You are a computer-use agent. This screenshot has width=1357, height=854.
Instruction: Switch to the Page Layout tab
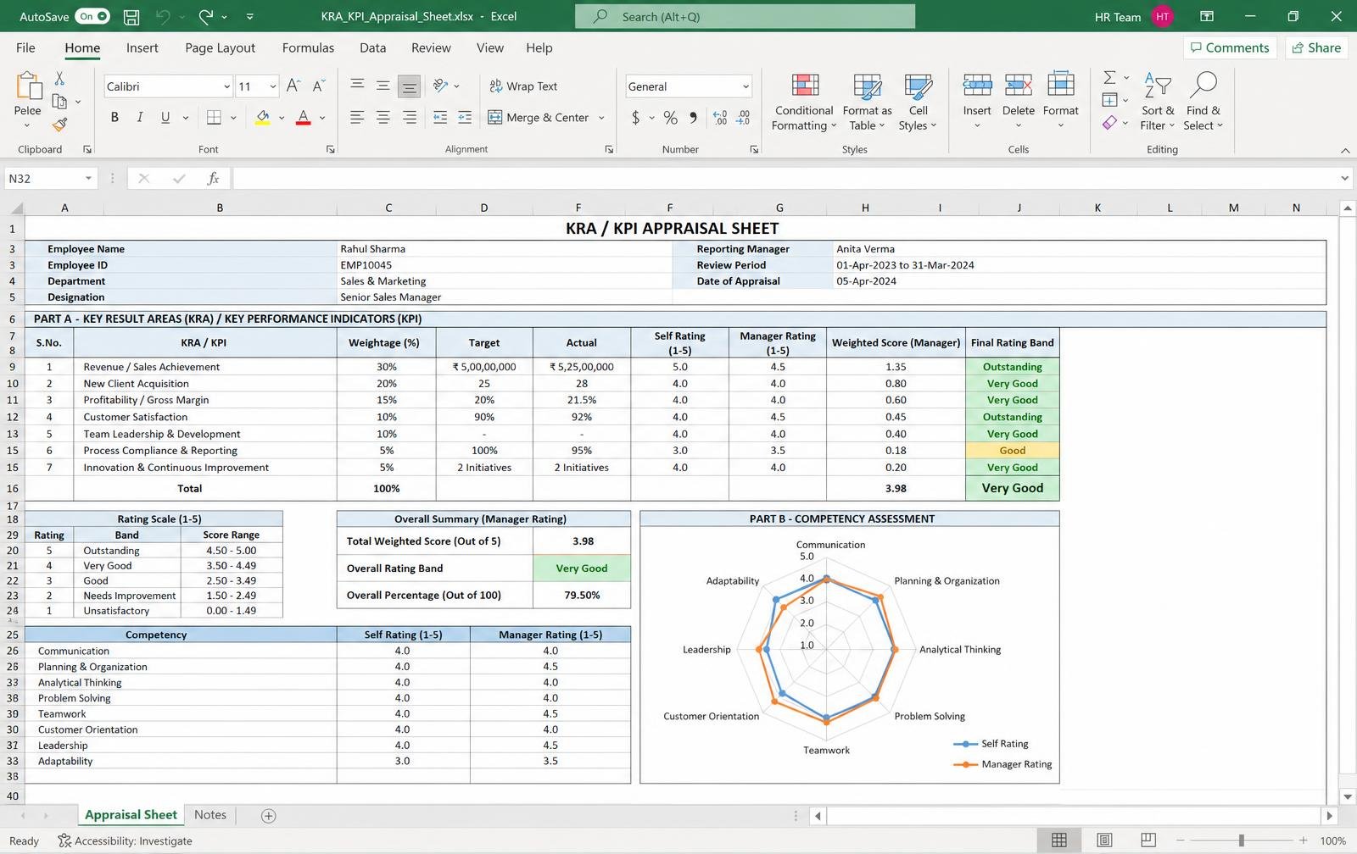coord(220,47)
